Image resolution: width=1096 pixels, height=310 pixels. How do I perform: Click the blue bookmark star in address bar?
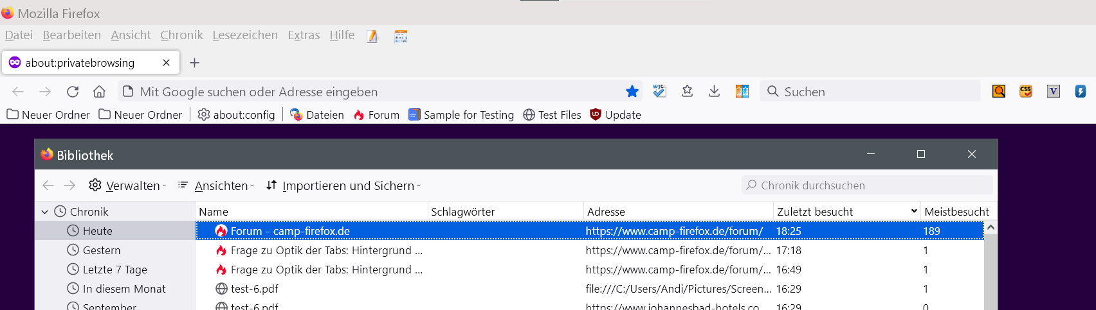(632, 92)
